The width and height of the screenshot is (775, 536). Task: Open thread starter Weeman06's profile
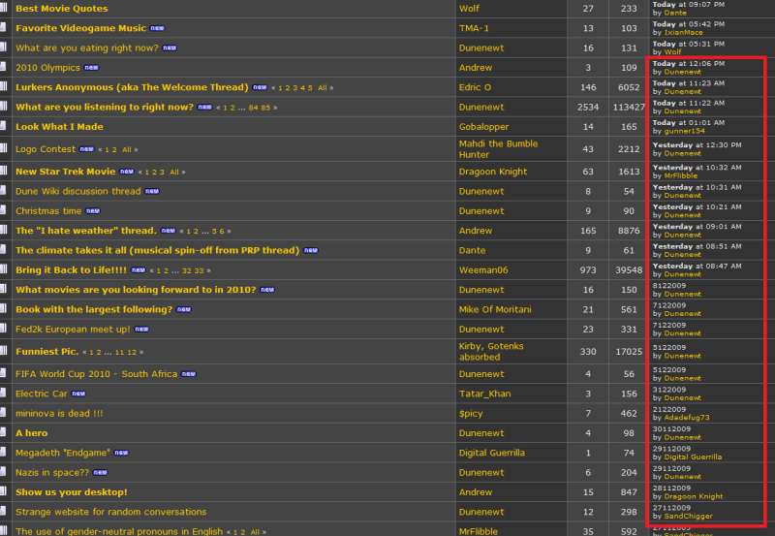coord(483,269)
